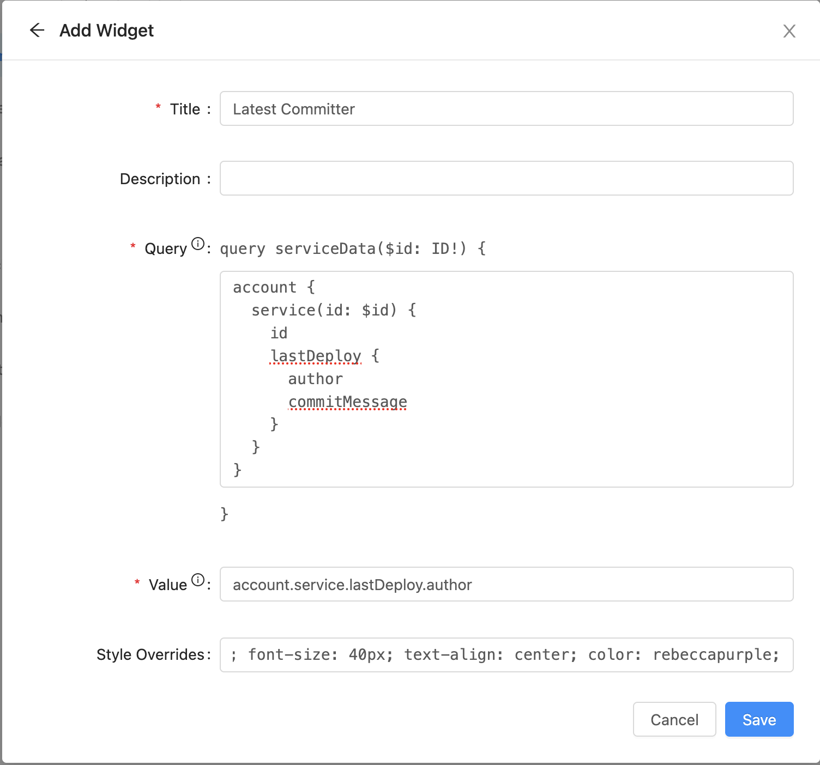Click the 'lastDeploy' word in query
820x765 pixels.
[x=316, y=356]
